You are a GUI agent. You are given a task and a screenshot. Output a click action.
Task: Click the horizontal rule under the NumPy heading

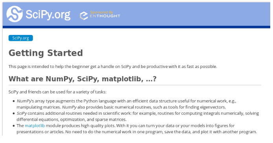(x=135, y=85)
